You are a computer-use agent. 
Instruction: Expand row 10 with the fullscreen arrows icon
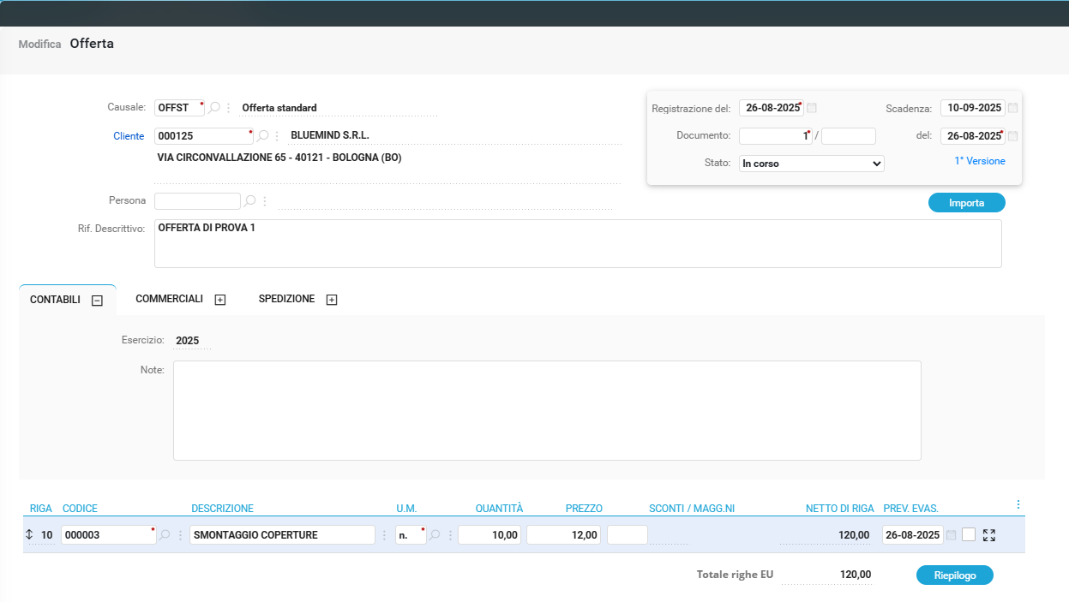[x=989, y=535]
